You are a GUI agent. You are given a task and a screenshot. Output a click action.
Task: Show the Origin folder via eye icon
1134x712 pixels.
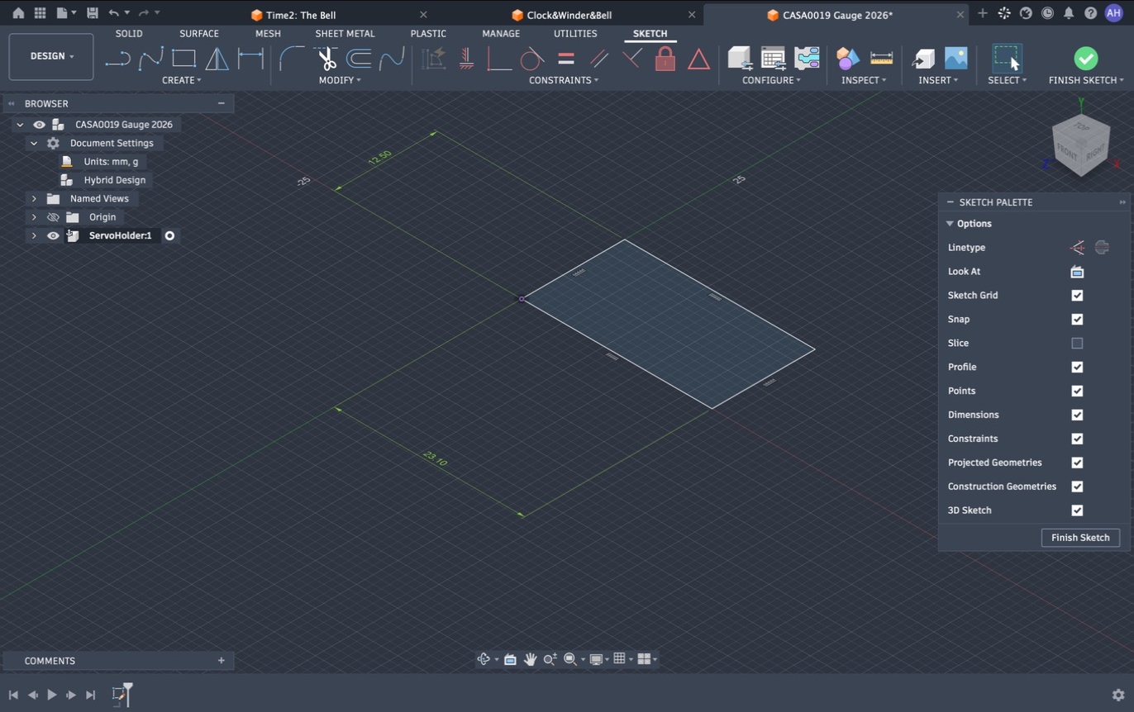(53, 217)
